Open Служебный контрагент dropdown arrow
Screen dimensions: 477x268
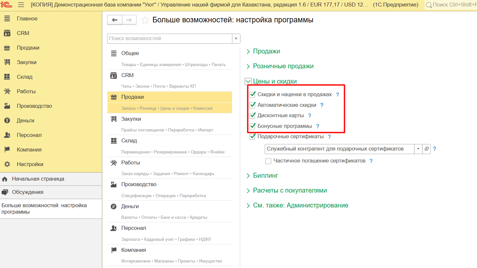tap(418, 149)
